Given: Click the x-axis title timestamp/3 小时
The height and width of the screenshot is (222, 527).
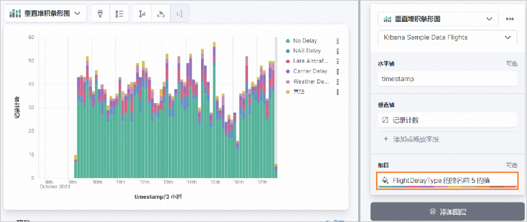Looking at the screenshot, I should pyautogui.click(x=158, y=197).
